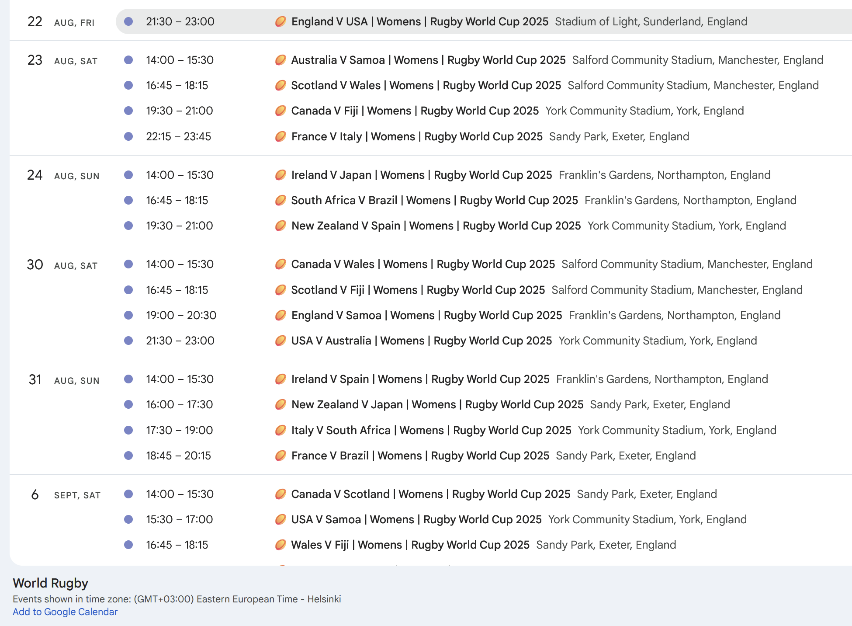Image resolution: width=852 pixels, height=626 pixels.
Task: Click 18:45 – 20:15 time of France V Brazil
Action: (178, 456)
